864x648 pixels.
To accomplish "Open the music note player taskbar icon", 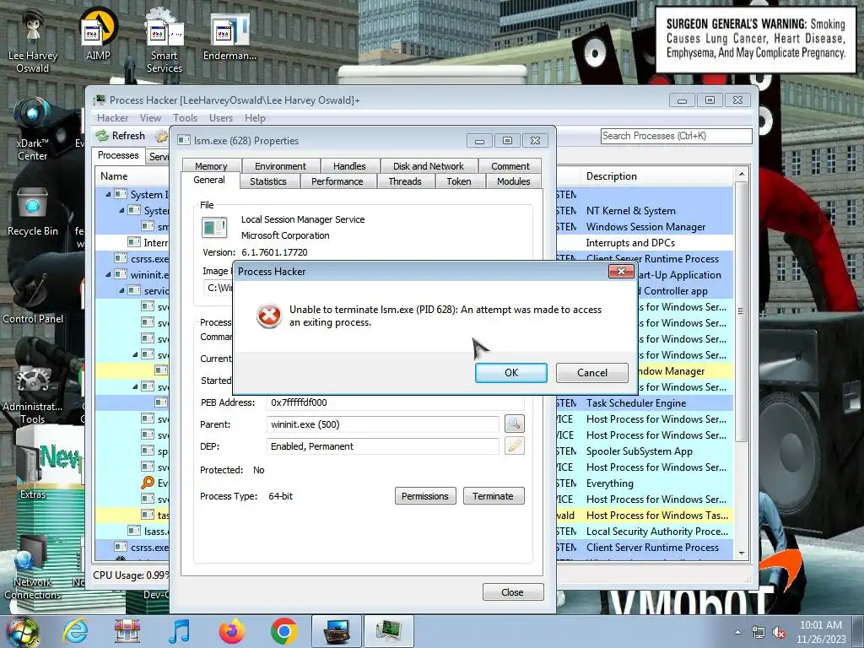I will 179,631.
